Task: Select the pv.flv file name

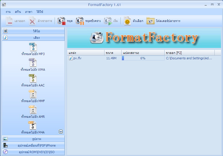Action: pyautogui.click(x=77, y=58)
